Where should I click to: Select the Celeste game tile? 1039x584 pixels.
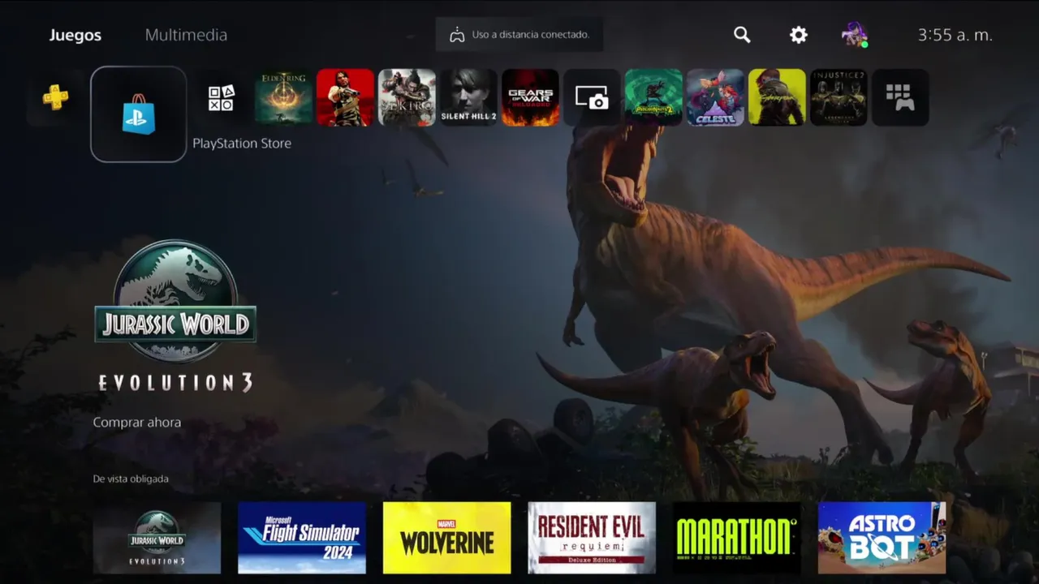tap(715, 97)
